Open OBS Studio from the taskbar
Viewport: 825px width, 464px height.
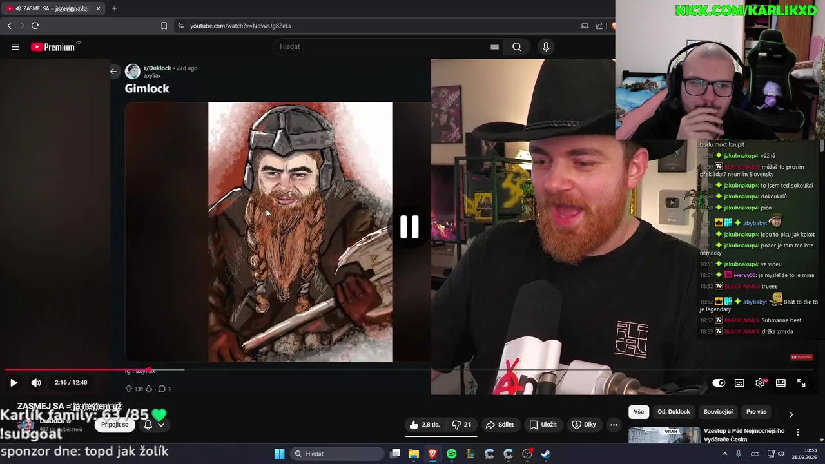coord(527,454)
